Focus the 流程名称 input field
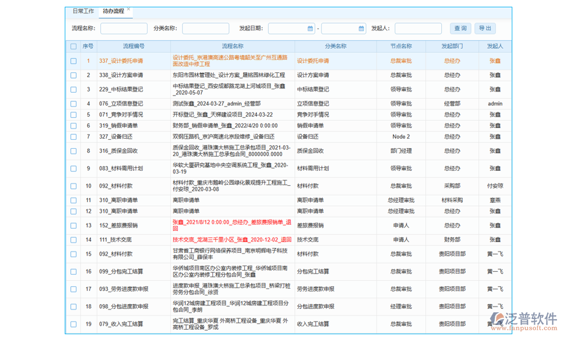Image resolution: width=563 pixels, height=337 pixels. (124, 29)
